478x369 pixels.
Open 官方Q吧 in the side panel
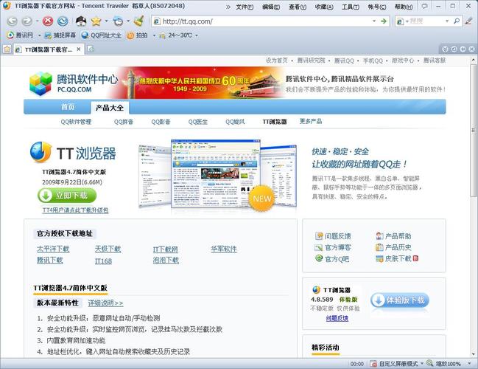pyautogui.click(x=332, y=259)
